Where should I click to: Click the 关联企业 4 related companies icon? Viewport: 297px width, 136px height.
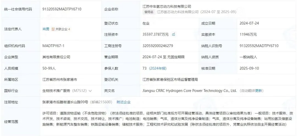tap(61, 29)
